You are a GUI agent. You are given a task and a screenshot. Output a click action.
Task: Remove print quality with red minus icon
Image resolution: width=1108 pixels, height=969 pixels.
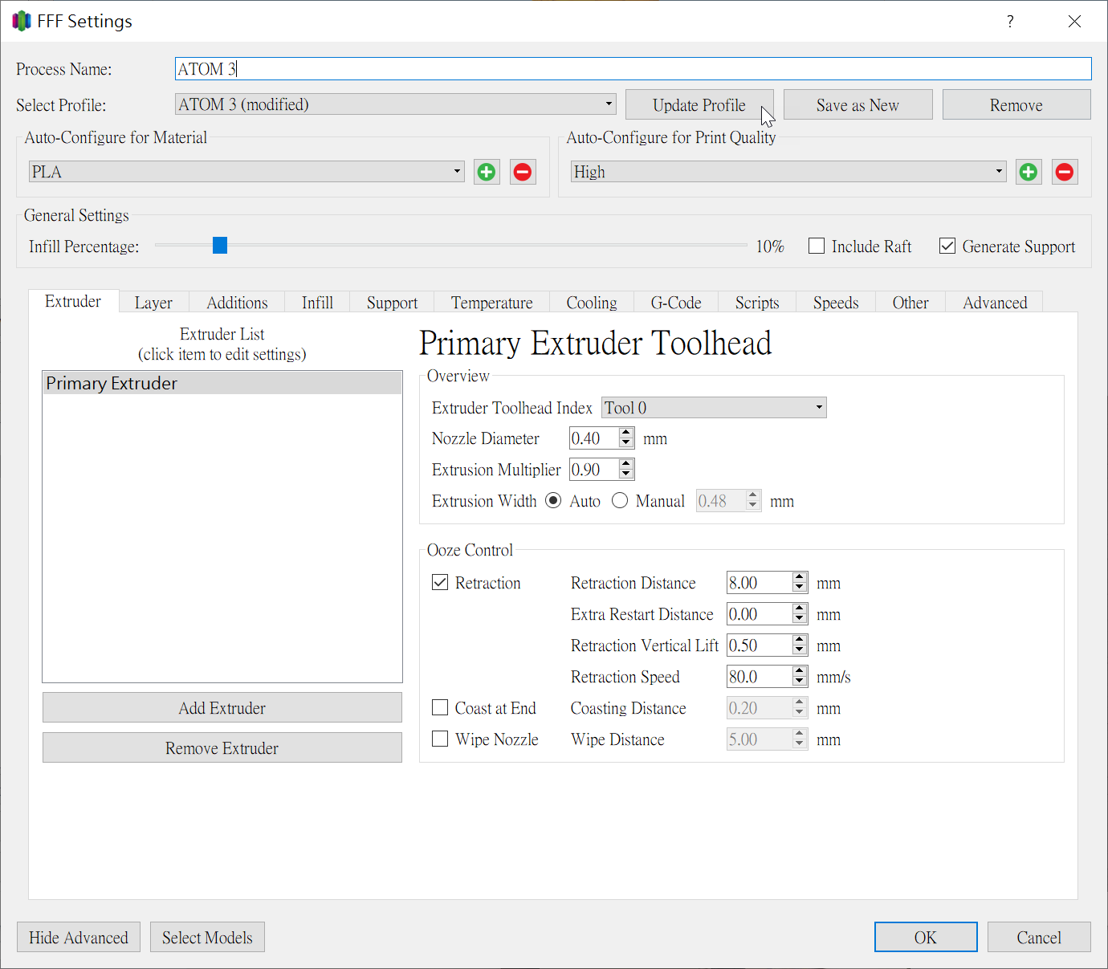pos(1065,172)
